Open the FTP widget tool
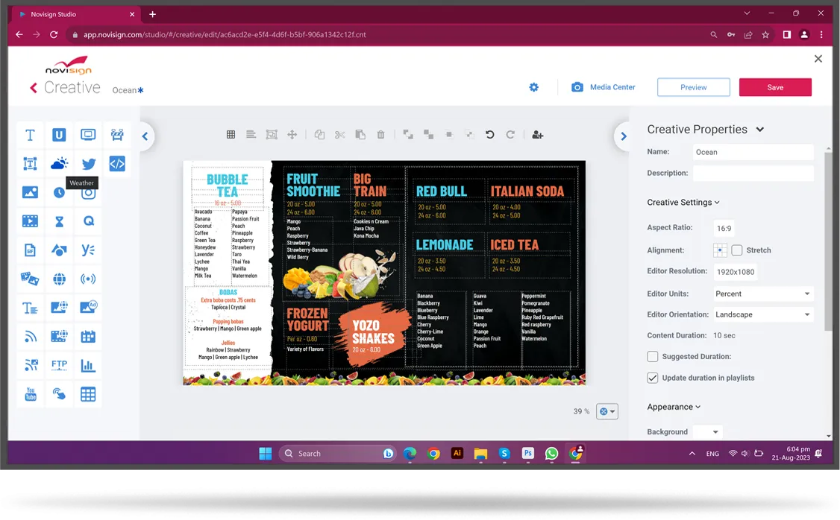Image resolution: width=840 pixels, height=520 pixels. (59, 364)
